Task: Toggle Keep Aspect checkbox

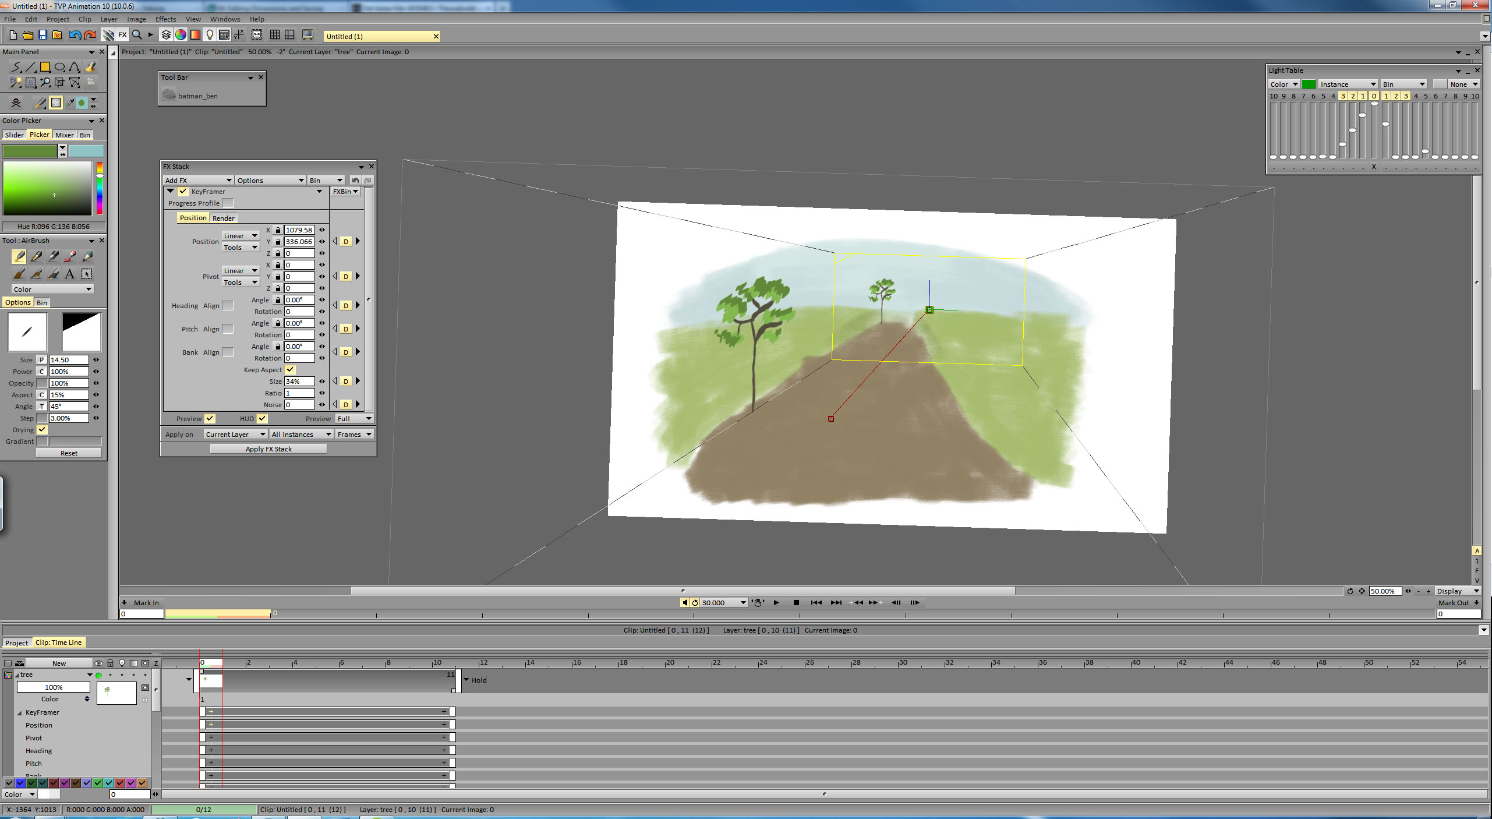Action: pos(290,369)
